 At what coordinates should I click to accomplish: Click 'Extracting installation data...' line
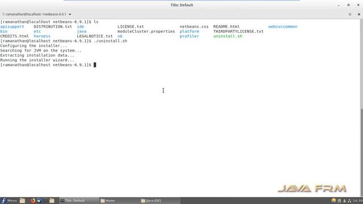click(x=37, y=56)
